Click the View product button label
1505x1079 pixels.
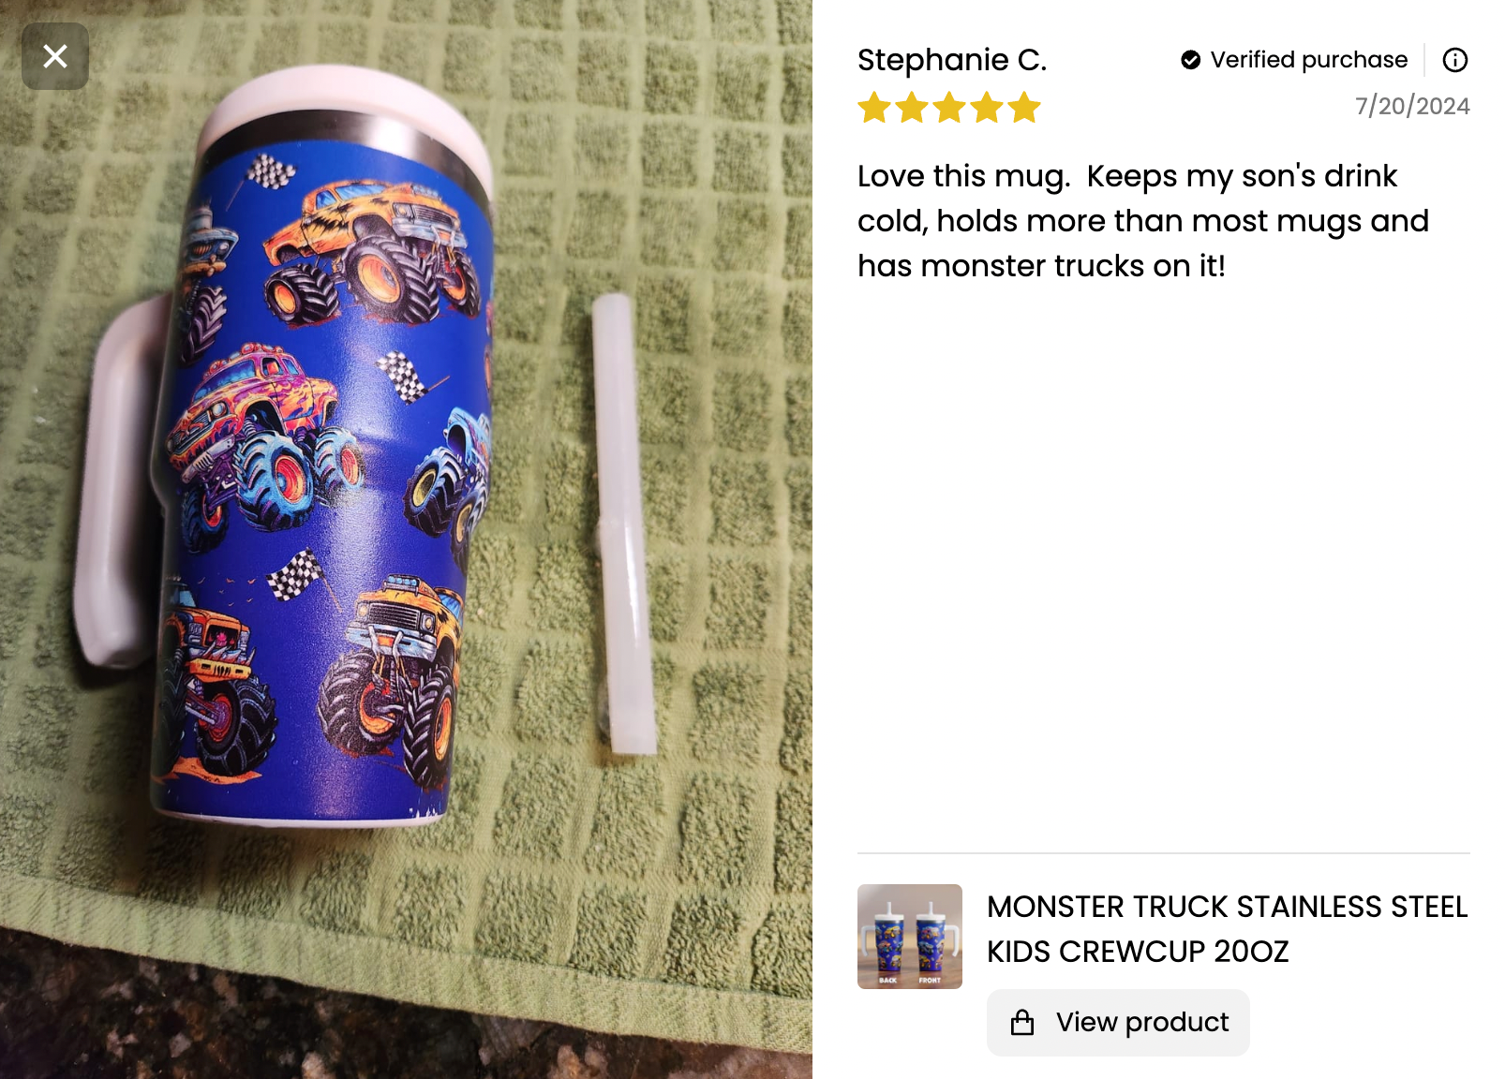[1141, 1022]
